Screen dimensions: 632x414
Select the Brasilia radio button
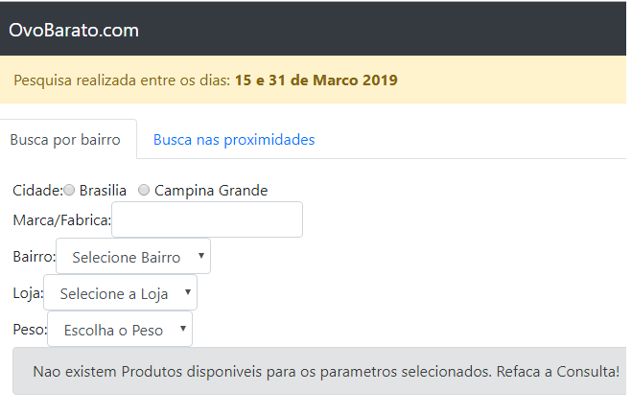[x=69, y=190]
